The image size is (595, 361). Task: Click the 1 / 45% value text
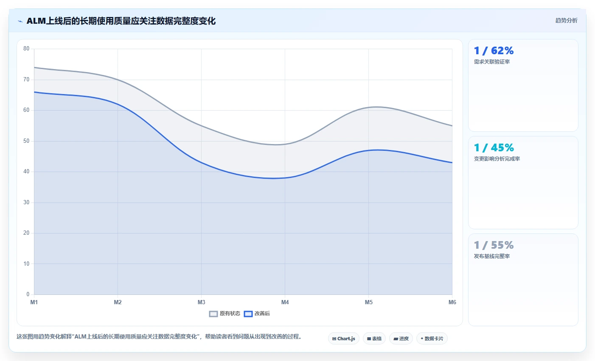494,147
